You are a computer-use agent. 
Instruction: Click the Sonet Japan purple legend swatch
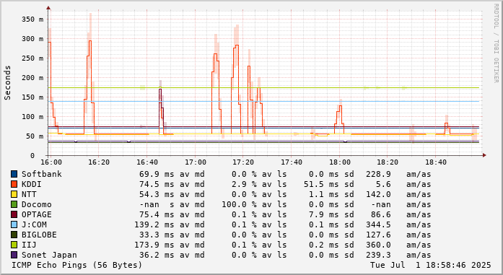[x=14, y=255]
